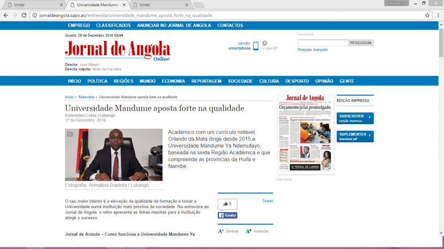Go to POLÍTICA section
This screenshot has width=444, height=249.
pos(98,81)
